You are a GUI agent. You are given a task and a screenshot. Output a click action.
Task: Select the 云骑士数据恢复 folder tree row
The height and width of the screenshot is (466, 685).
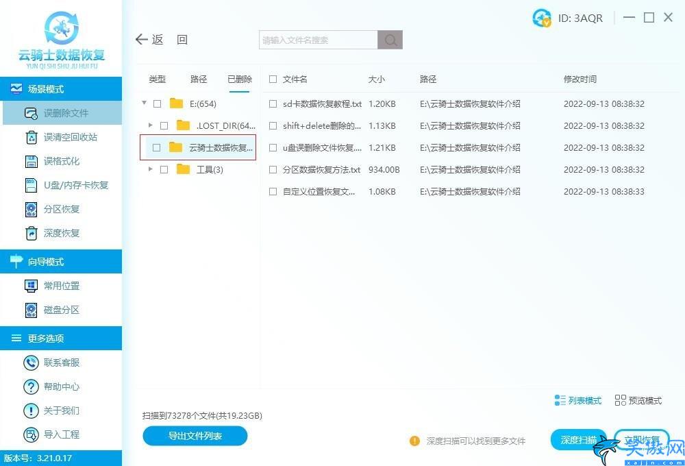(198, 148)
